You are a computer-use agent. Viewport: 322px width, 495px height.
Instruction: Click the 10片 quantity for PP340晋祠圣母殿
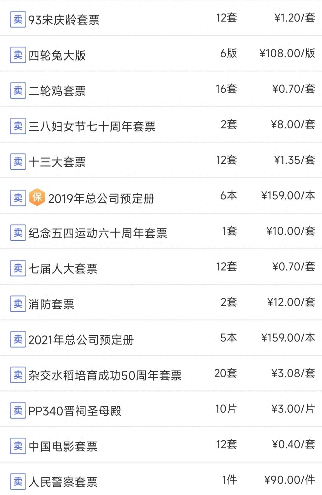[x=226, y=409]
